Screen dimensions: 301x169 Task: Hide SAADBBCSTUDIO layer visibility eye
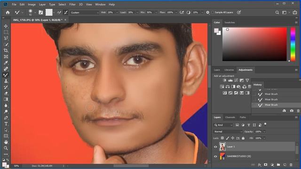pyautogui.click(x=215, y=156)
